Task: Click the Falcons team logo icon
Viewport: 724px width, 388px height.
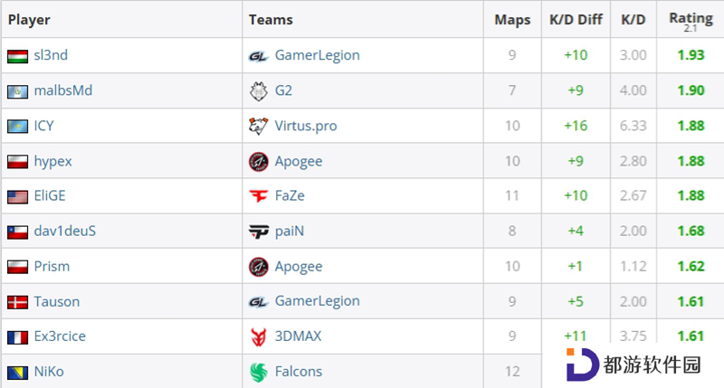Action: (x=258, y=372)
